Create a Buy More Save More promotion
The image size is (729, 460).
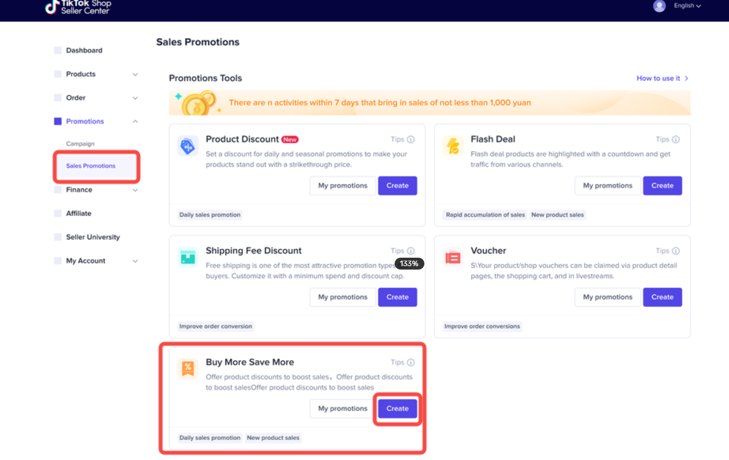398,409
